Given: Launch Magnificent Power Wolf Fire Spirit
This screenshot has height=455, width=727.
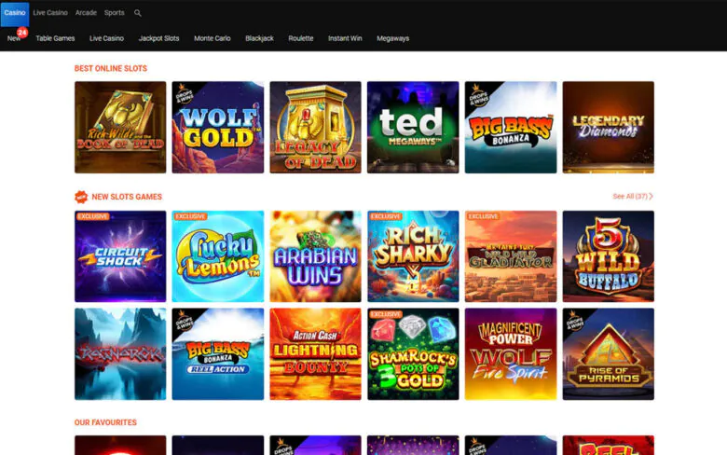Looking at the screenshot, I should pyautogui.click(x=511, y=354).
